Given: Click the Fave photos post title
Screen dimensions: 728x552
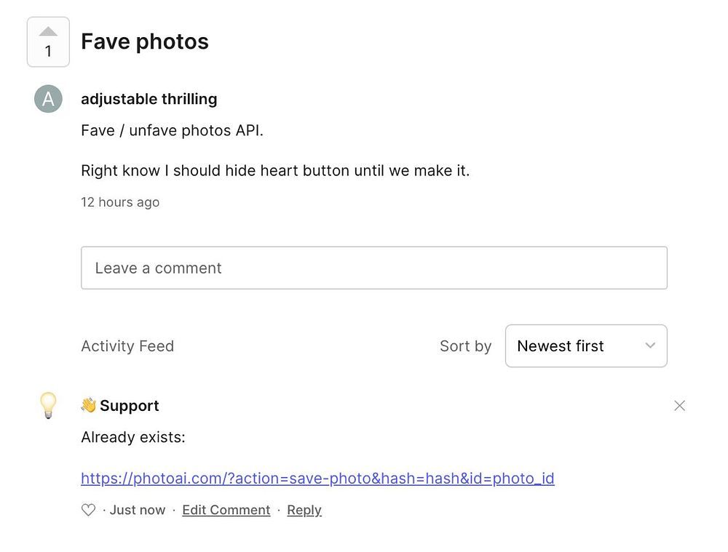Looking at the screenshot, I should coord(145,41).
